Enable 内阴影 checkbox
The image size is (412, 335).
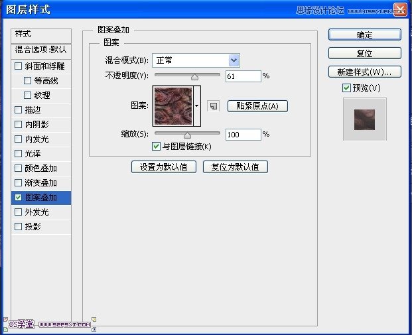pyautogui.click(x=18, y=124)
